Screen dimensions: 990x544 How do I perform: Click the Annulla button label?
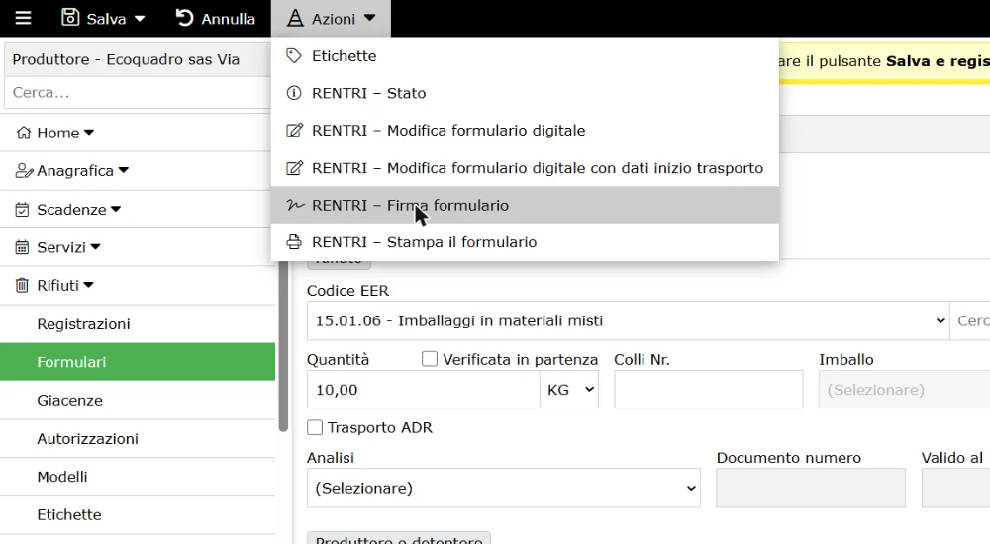click(228, 19)
